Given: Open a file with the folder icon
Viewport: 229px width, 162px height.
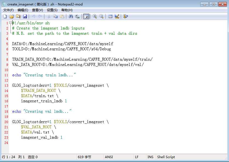Looking at the screenshot, I should [12, 16].
